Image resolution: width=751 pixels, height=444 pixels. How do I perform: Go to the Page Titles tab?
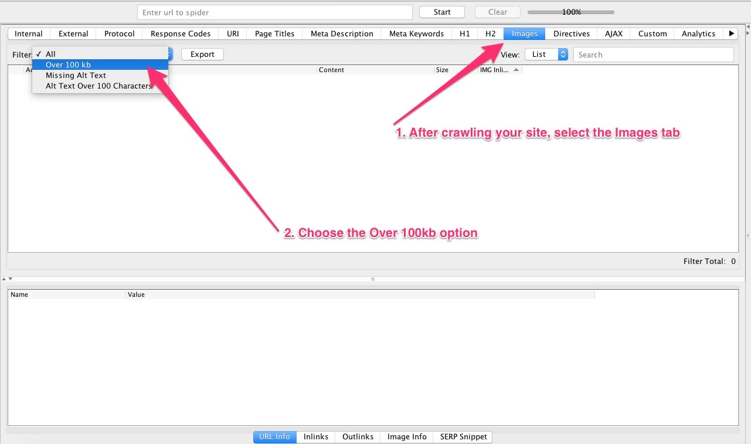[x=274, y=34]
